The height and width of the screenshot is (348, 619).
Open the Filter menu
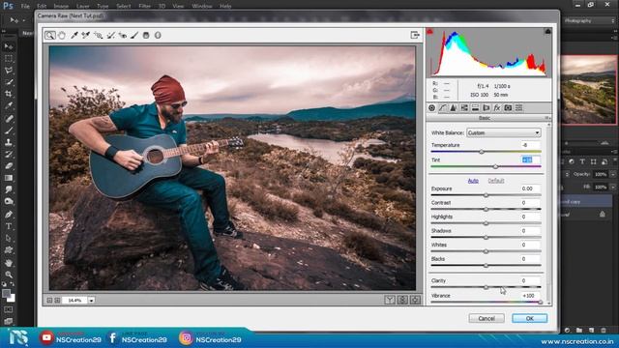(x=144, y=6)
